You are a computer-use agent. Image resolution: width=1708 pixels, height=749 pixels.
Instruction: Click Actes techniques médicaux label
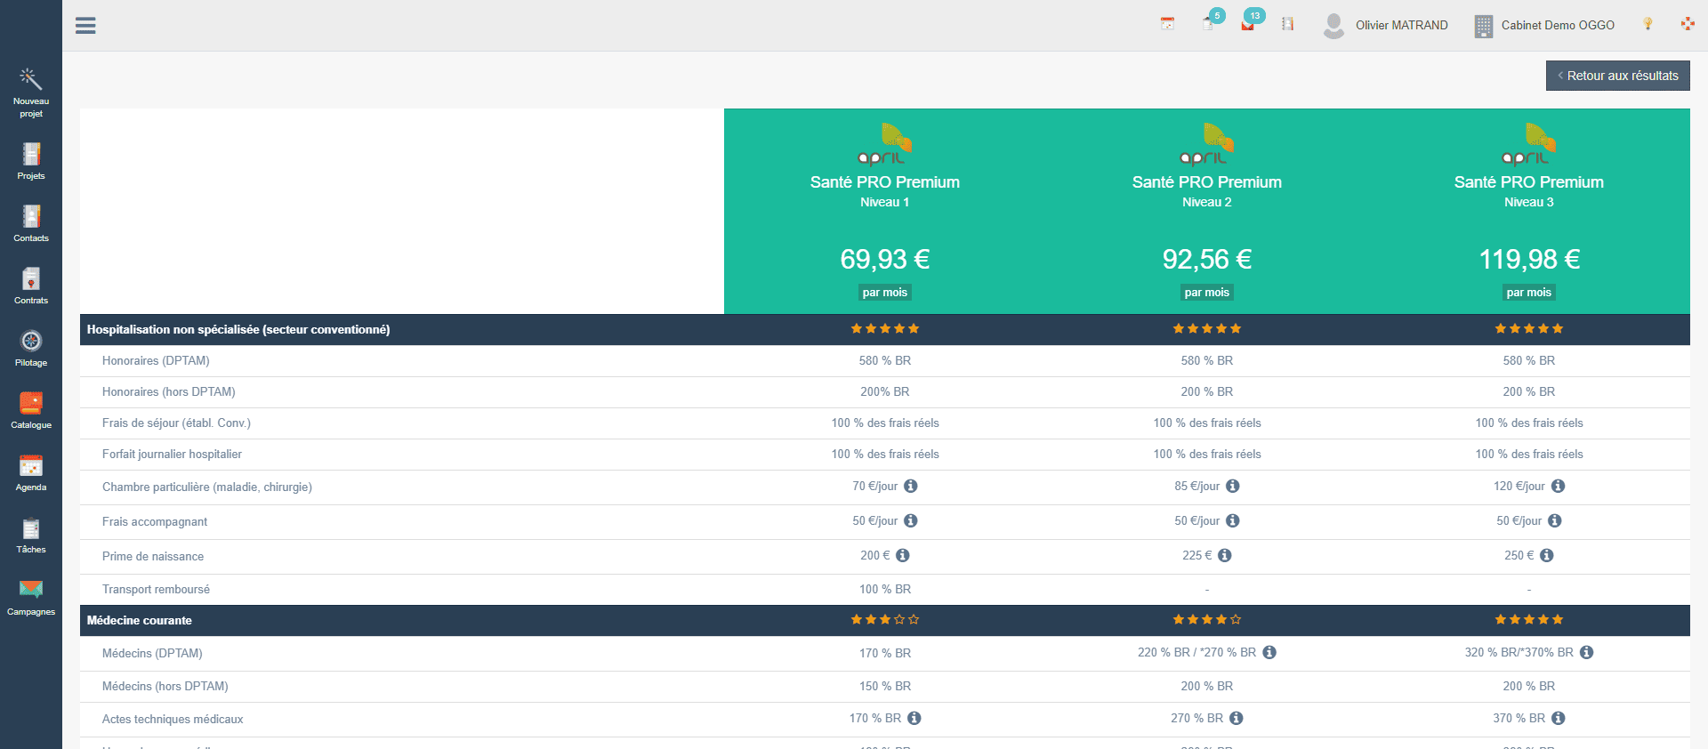(x=173, y=719)
